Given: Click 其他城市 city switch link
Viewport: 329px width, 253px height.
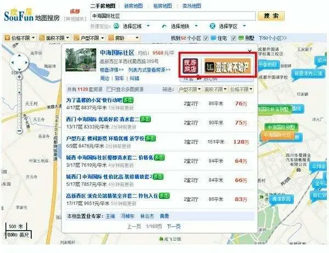Looking at the screenshot, I should pyautogui.click(x=75, y=19).
